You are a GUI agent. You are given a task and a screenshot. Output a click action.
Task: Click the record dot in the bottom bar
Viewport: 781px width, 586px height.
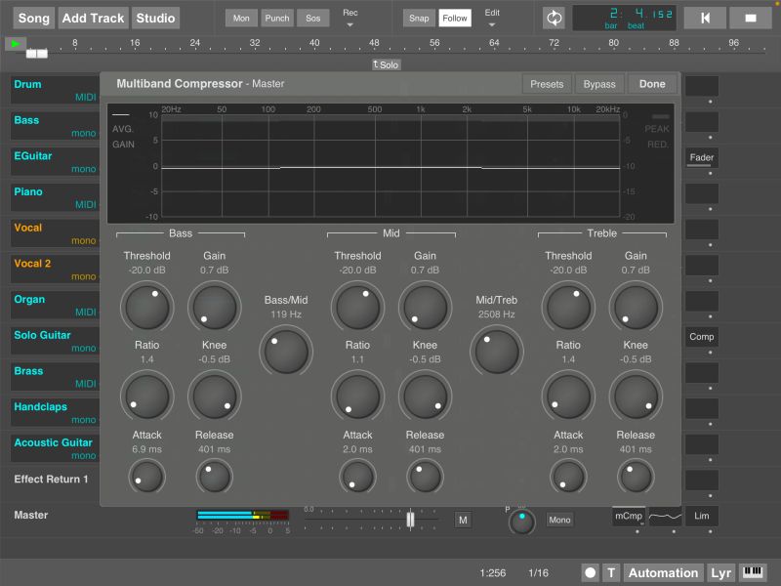(590, 573)
